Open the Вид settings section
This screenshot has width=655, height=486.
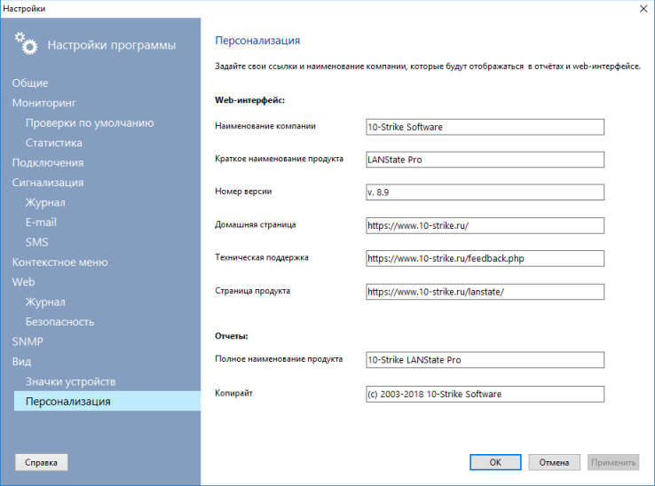pos(21,362)
